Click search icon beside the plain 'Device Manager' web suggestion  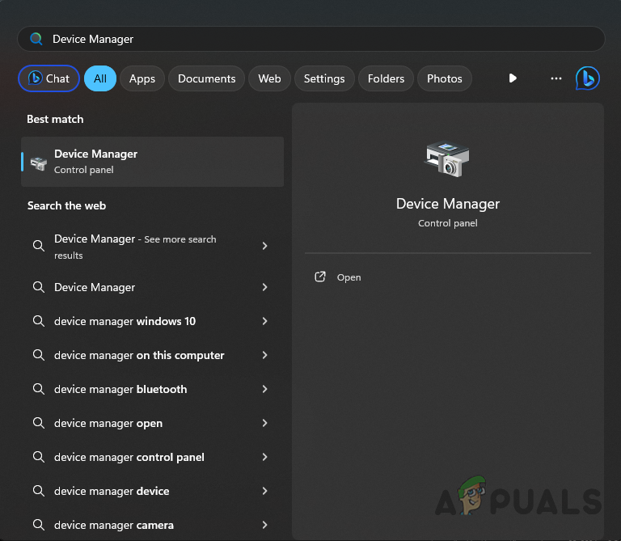point(39,287)
